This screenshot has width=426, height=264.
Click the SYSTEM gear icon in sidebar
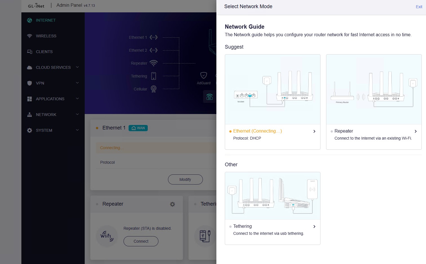tap(30, 130)
